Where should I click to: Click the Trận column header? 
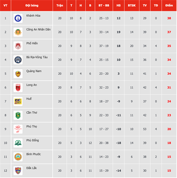(x=60, y=5)
